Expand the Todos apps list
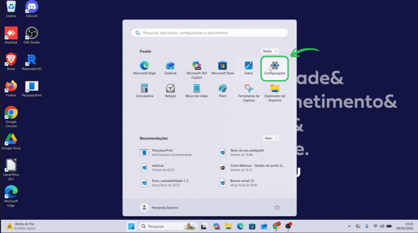 (270, 51)
